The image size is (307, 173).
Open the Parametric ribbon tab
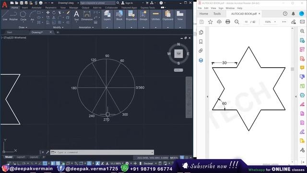(x=51, y=8)
